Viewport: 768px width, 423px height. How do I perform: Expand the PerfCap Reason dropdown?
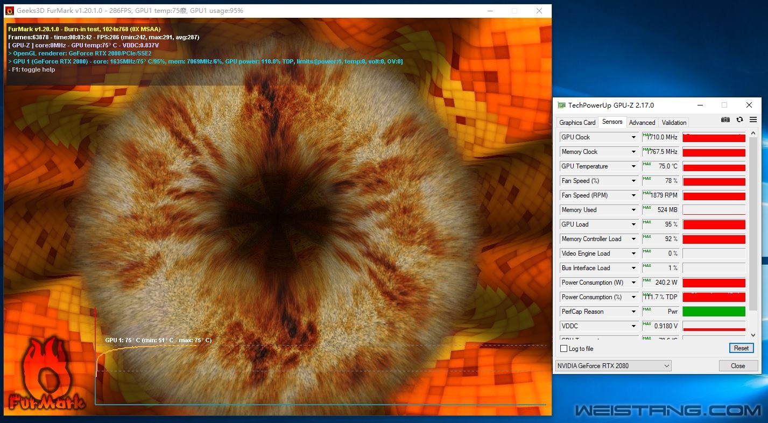click(633, 312)
